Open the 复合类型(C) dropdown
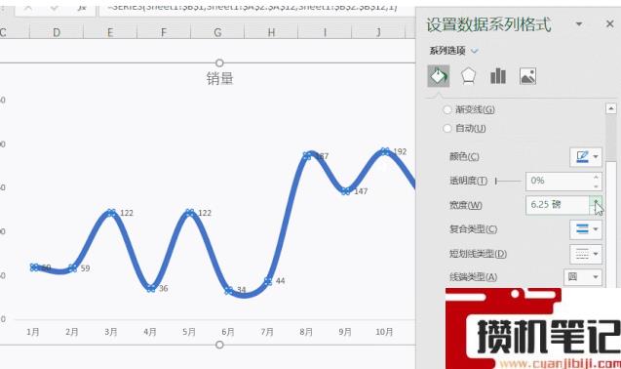Screen dimensions: 621x369 click(586, 229)
